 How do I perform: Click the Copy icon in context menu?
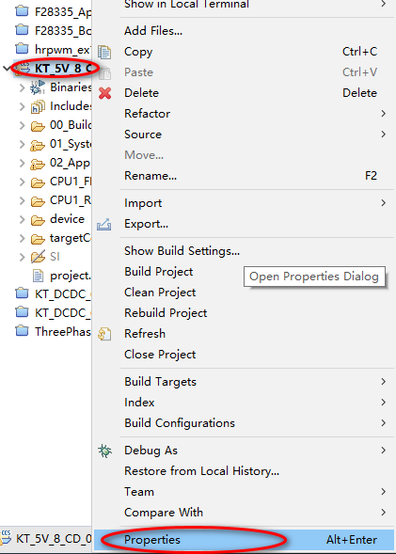pyautogui.click(x=104, y=53)
